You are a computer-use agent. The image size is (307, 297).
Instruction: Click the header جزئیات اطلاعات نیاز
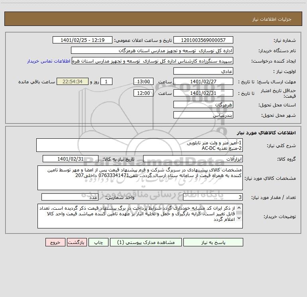pyautogui.click(x=272, y=19)
